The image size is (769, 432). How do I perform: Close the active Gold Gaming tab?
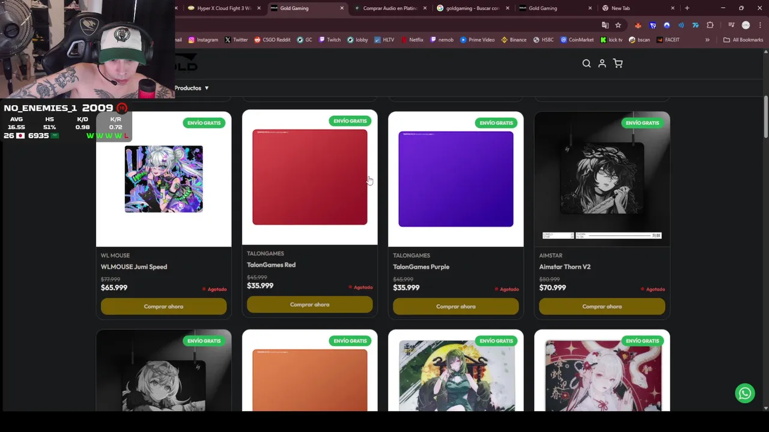[342, 8]
